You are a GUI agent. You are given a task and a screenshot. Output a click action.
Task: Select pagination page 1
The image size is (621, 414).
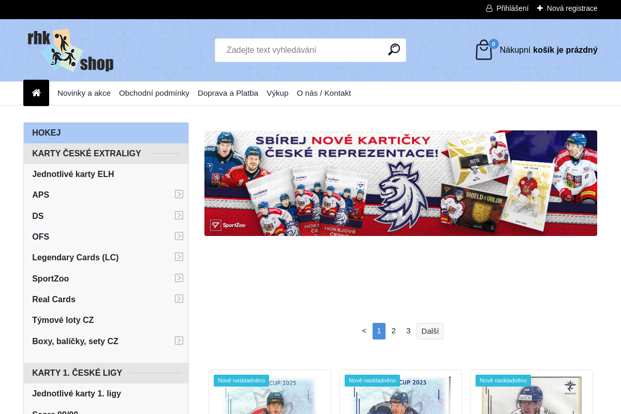[379, 331]
